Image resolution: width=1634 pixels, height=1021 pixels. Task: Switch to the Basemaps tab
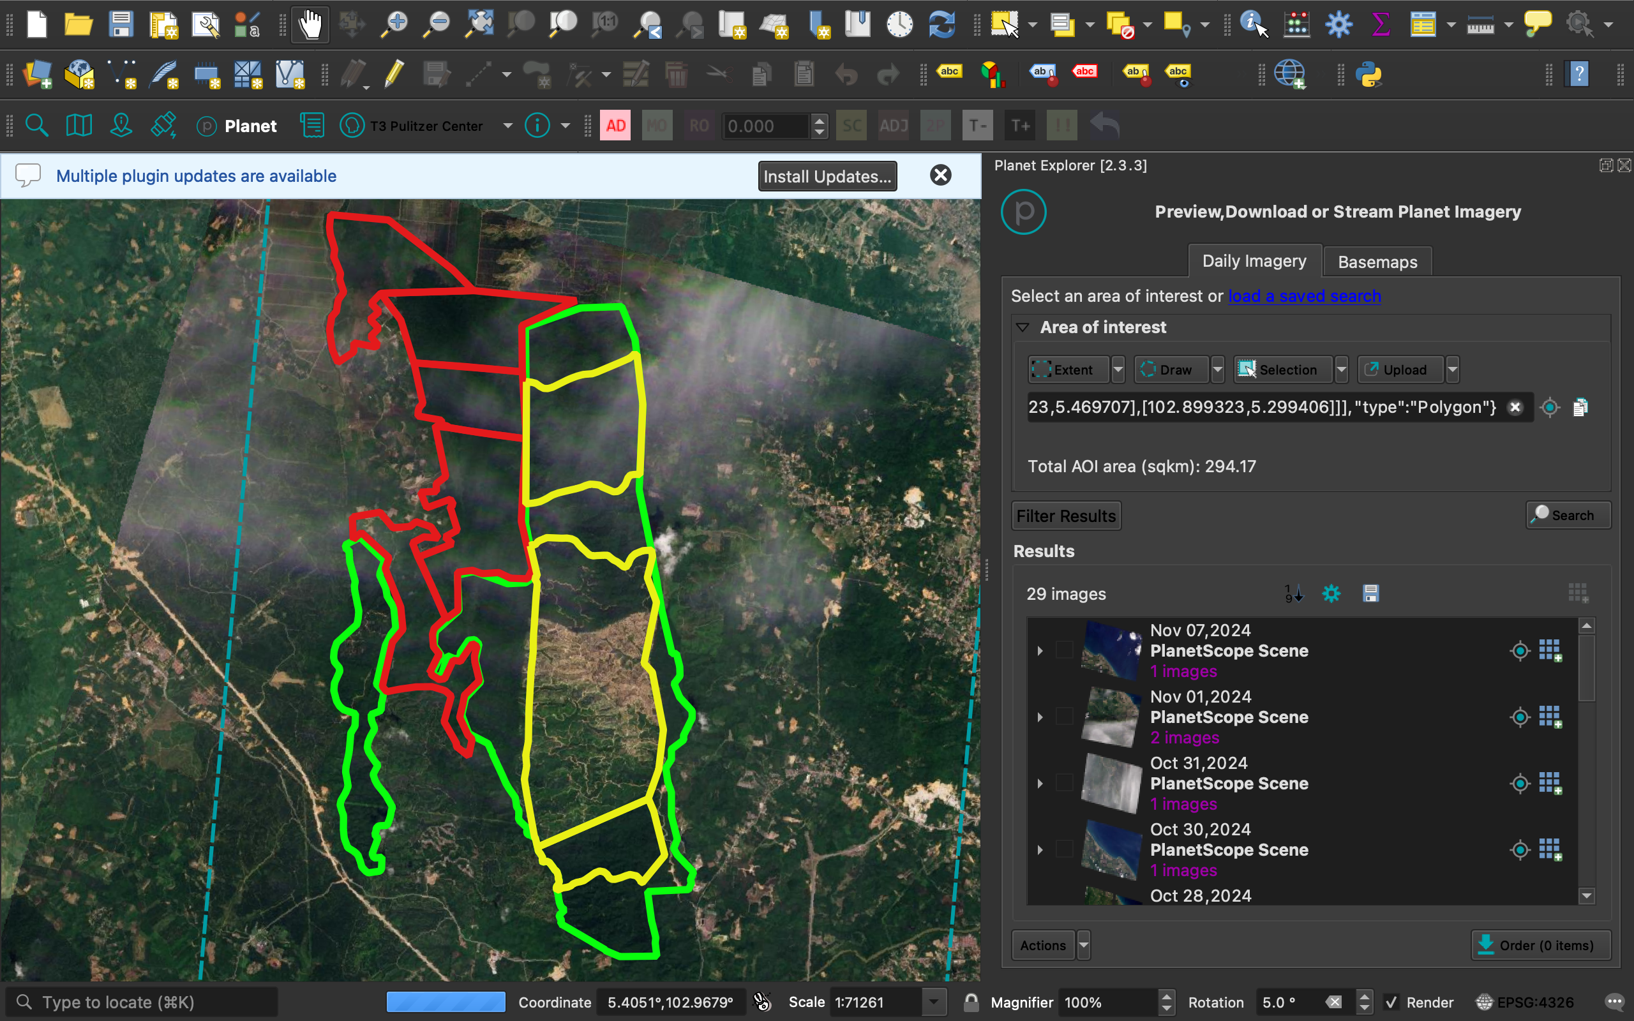pos(1377,262)
